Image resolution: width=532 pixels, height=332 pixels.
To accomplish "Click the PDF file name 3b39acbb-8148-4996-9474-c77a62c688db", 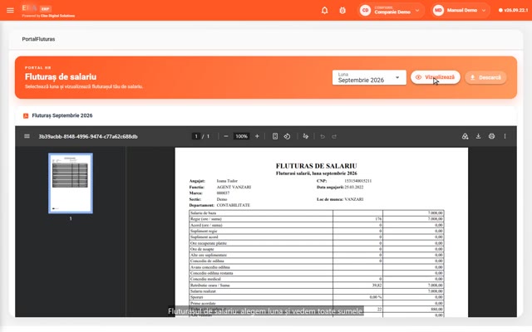I will [88, 136].
